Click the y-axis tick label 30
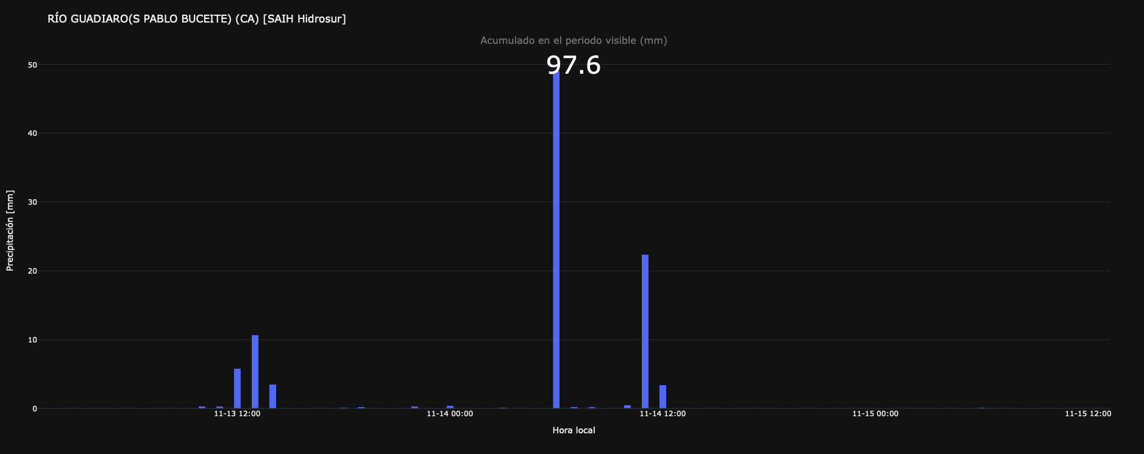Screen dimensions: 1144x454 [32, 202]
